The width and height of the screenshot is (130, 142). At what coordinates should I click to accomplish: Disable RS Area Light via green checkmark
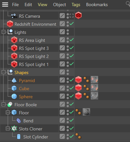point(72,40)
